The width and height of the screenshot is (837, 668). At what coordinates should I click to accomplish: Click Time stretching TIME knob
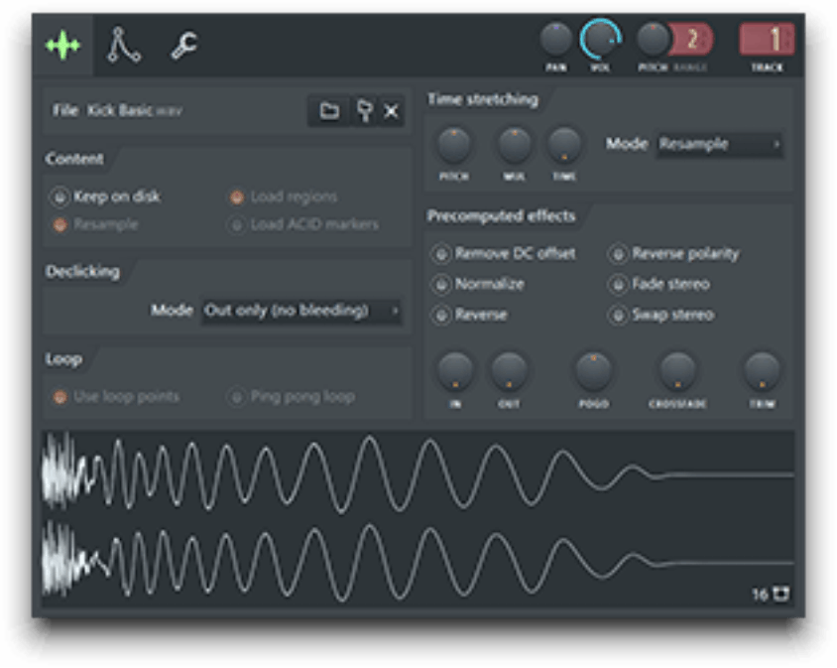[x=564, y=145]
